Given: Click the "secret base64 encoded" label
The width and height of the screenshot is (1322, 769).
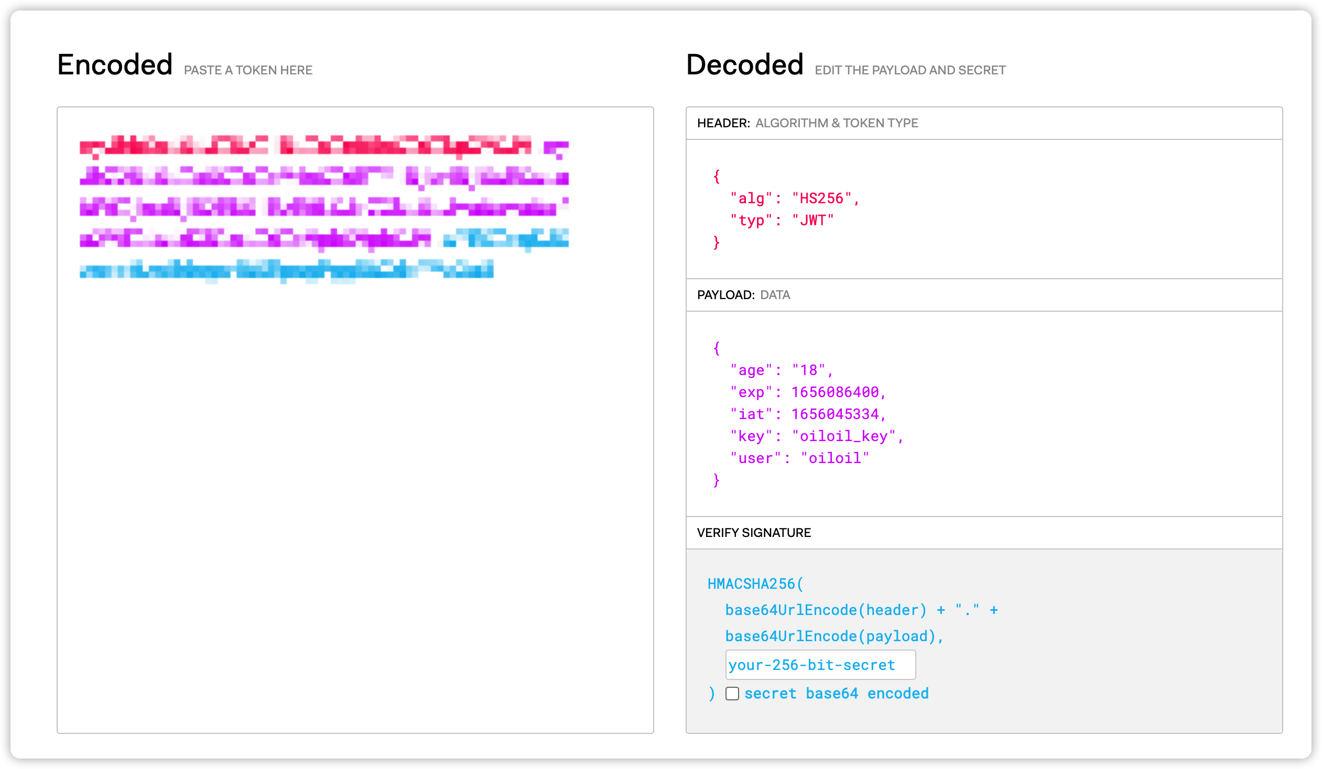Looking at the screenshot, I should coord(836,694).
